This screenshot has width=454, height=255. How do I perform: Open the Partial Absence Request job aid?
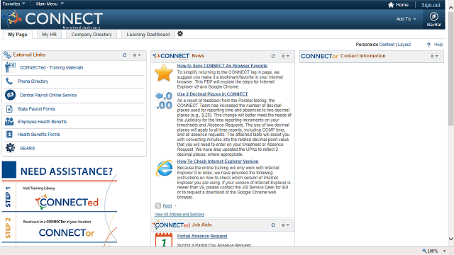pos(202,236)
